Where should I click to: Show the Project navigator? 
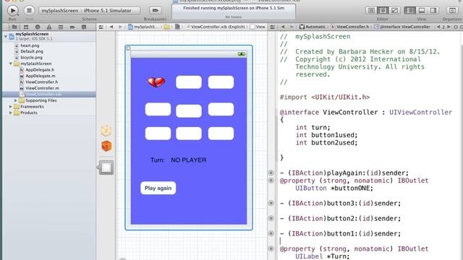pos(14,27)
